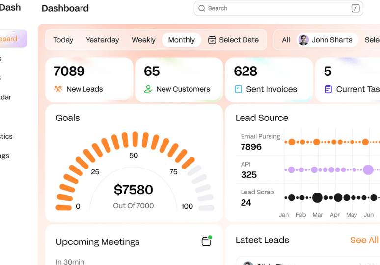The width and height of the screenshot is (380, 265).
Task: Click the slash shortcut icon in search
Action: point(355,8)
